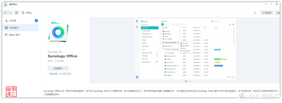The width and height of the screenshot is (282, 103).
Task: Go forward with the right arrow button
Action: (10, 13)
